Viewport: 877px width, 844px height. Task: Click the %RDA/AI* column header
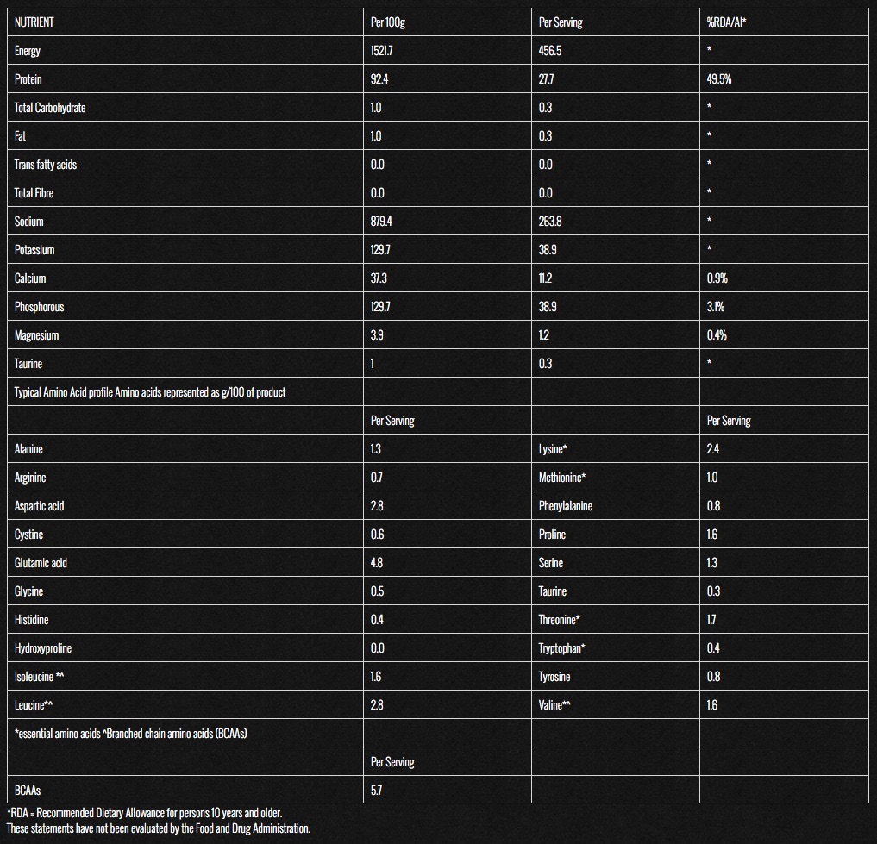727,22
